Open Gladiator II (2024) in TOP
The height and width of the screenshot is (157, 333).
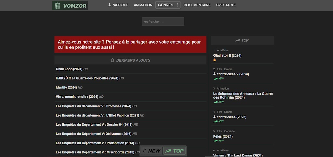pos(227,56)
